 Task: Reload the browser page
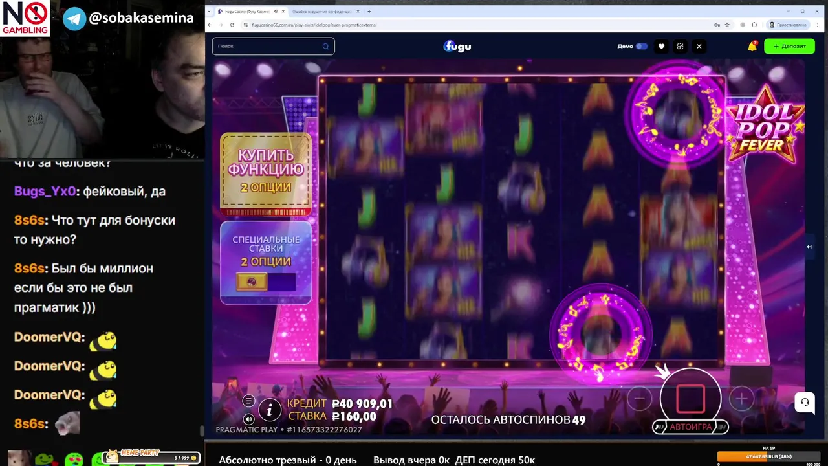coord(232,25)
